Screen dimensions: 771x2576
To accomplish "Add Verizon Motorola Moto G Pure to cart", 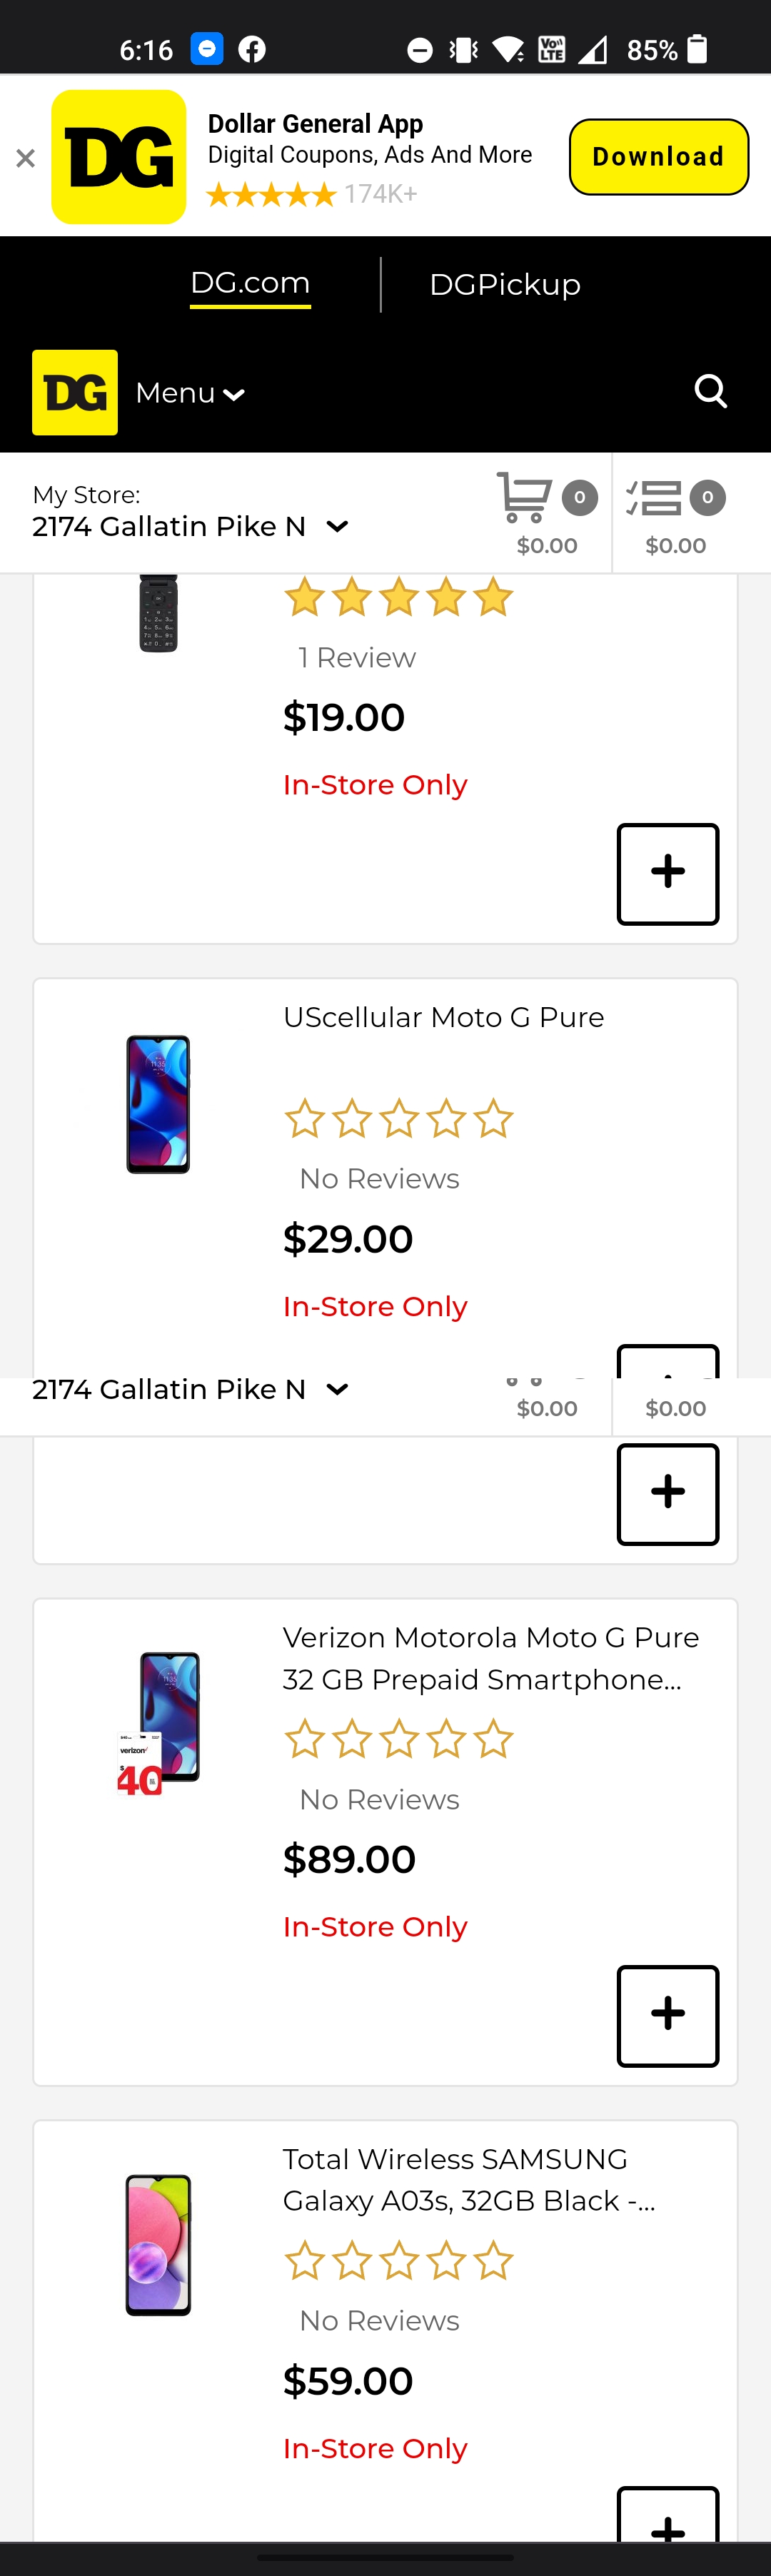I will click(667, 2015).
